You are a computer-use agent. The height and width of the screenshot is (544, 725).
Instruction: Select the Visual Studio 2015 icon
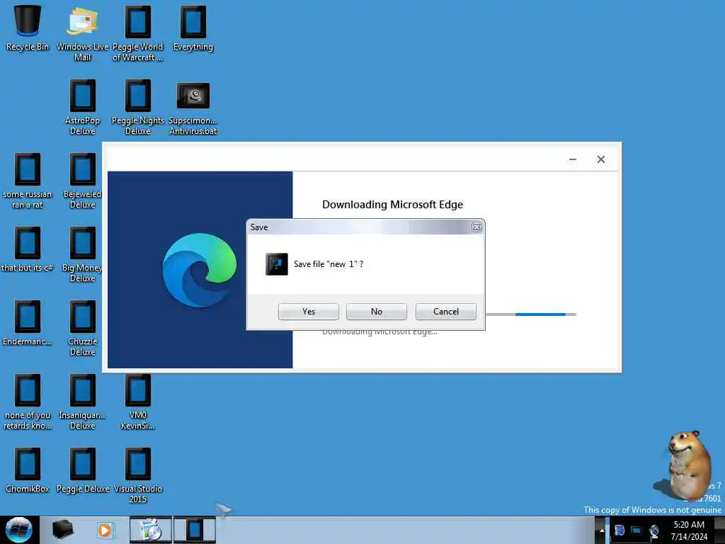(x=138, y=476)
